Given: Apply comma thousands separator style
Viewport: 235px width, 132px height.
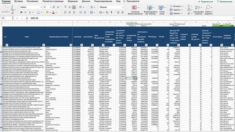Looking at the screenshot, I should point(111,12).
